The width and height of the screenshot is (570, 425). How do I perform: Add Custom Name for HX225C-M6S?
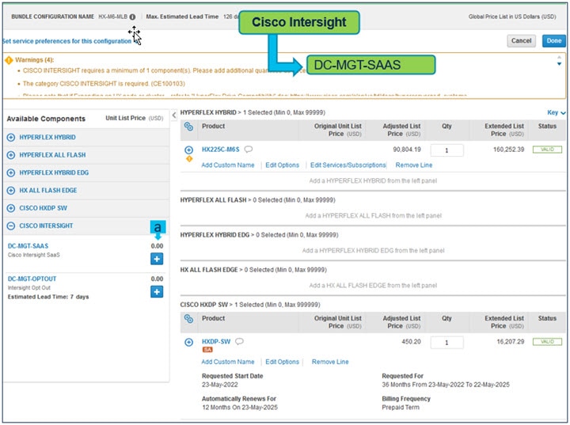228,165
